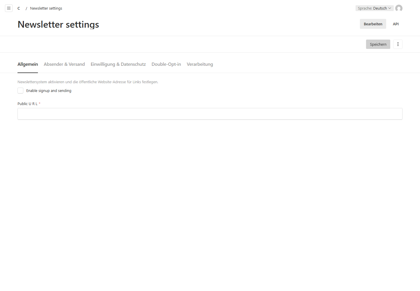Open the Einwilligung & Datenschutz tab
This screenshot has height=291, width=420.
118,64
